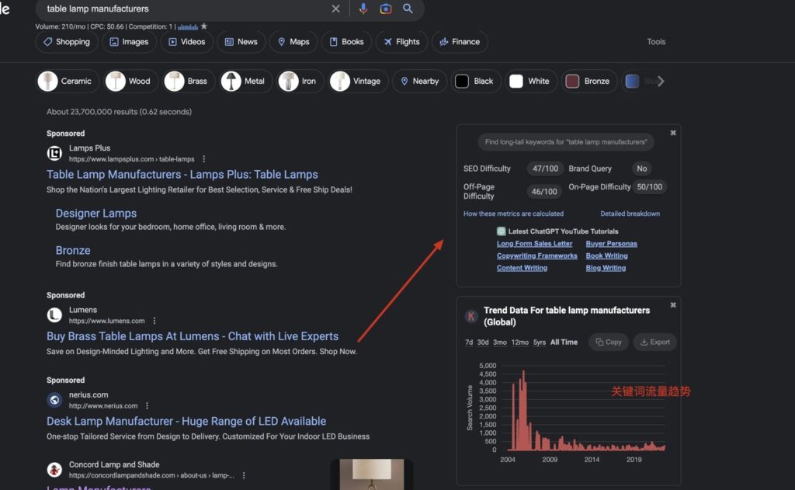Open Long Form Sales Letter tutorial
The width and height of the screenshot is (795, 490).
click(x=534, y=244)
